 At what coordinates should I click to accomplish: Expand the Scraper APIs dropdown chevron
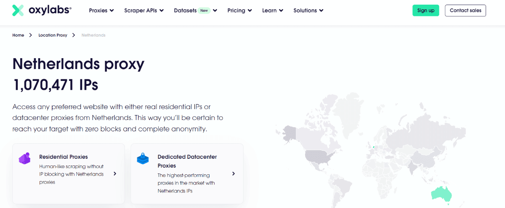click(x=162, y=11)
